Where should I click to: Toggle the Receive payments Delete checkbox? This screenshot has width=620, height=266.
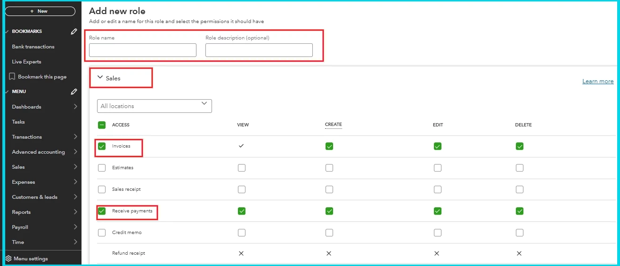pyautogui.click(x=520, y=211)
